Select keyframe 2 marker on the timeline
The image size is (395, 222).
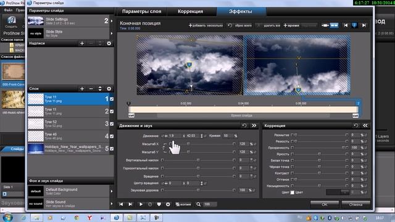(358, 103)
